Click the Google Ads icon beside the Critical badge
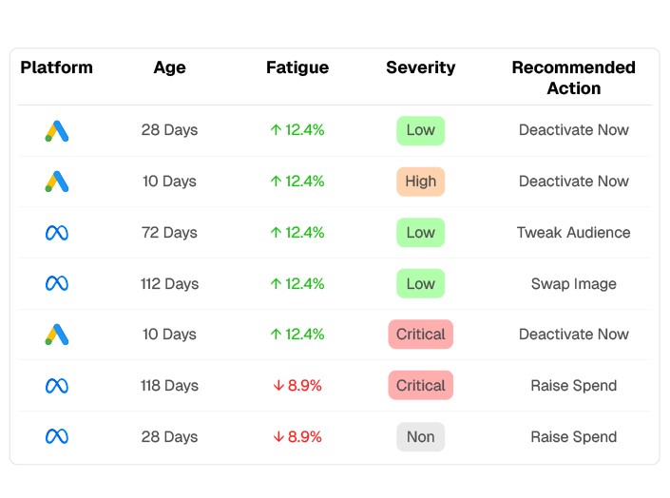This screenshot has width=670, height=498. (56, 335)
